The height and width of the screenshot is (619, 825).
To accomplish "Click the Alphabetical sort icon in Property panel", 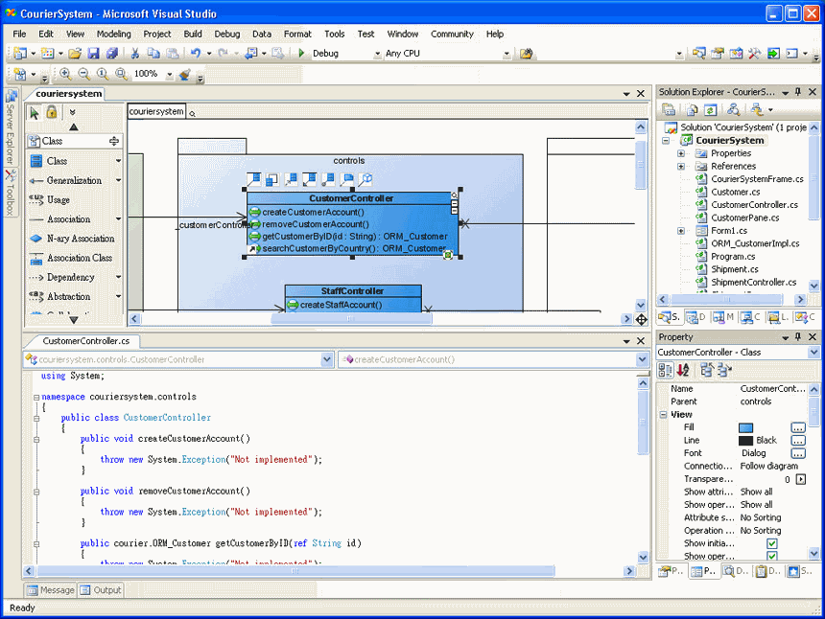I will (683, 370).
